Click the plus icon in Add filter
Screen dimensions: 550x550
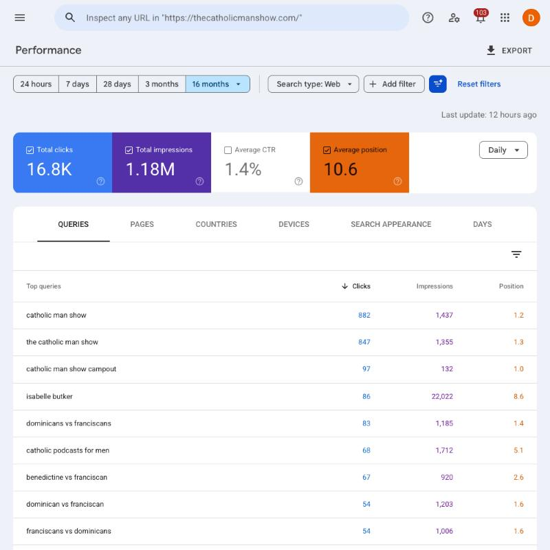tap(373, 84)
